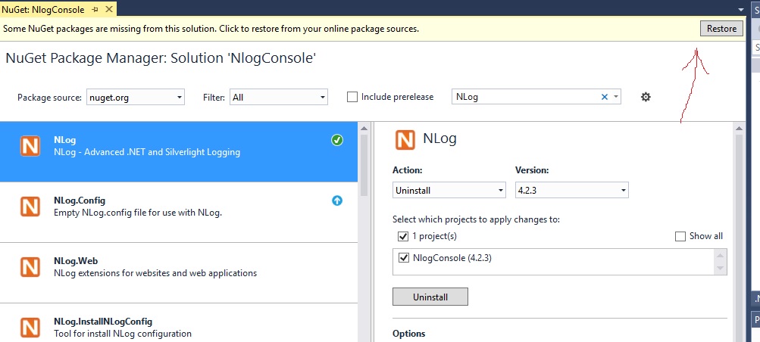Click the missing packages notification text
Screen dimensions: 760x342
tap(211, 29)
